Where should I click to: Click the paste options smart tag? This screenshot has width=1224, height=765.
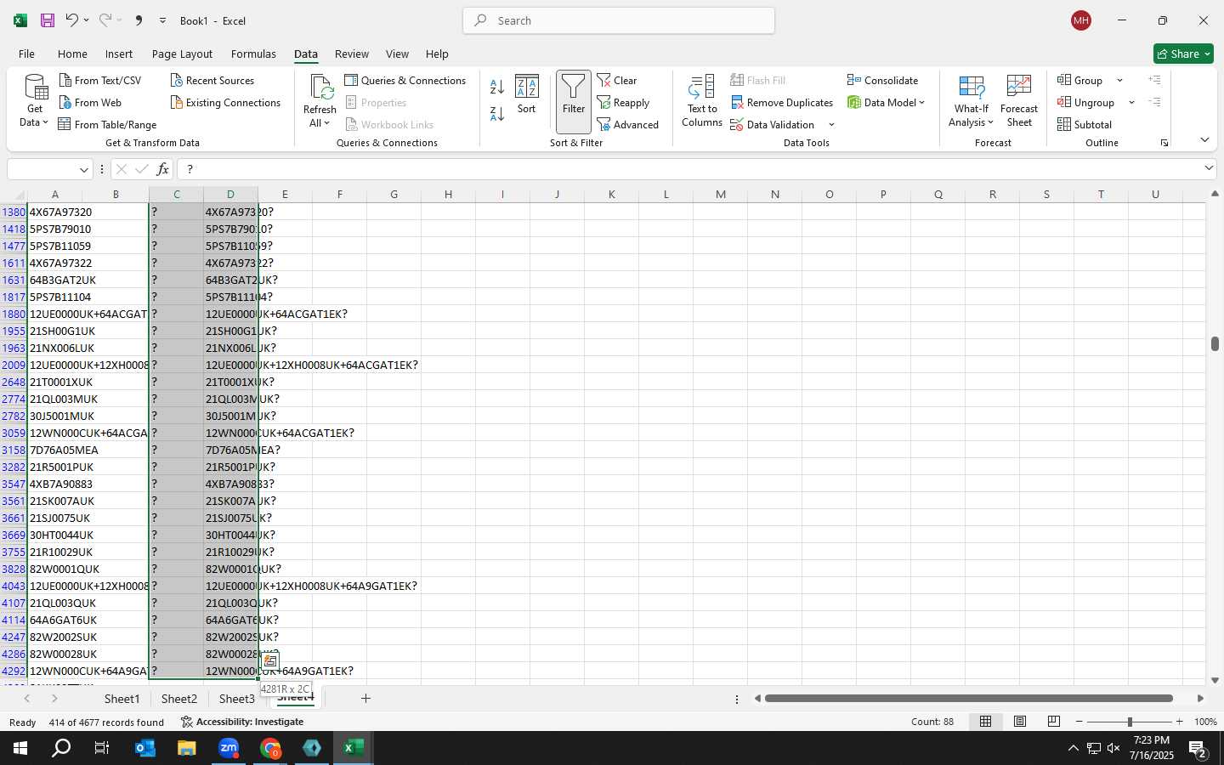click(x=270, y=660)
